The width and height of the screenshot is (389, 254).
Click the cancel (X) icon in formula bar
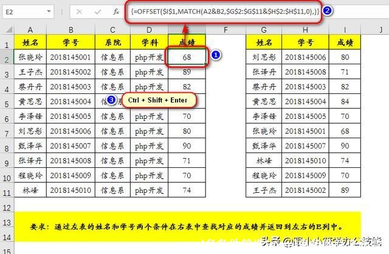pos(79,12)
